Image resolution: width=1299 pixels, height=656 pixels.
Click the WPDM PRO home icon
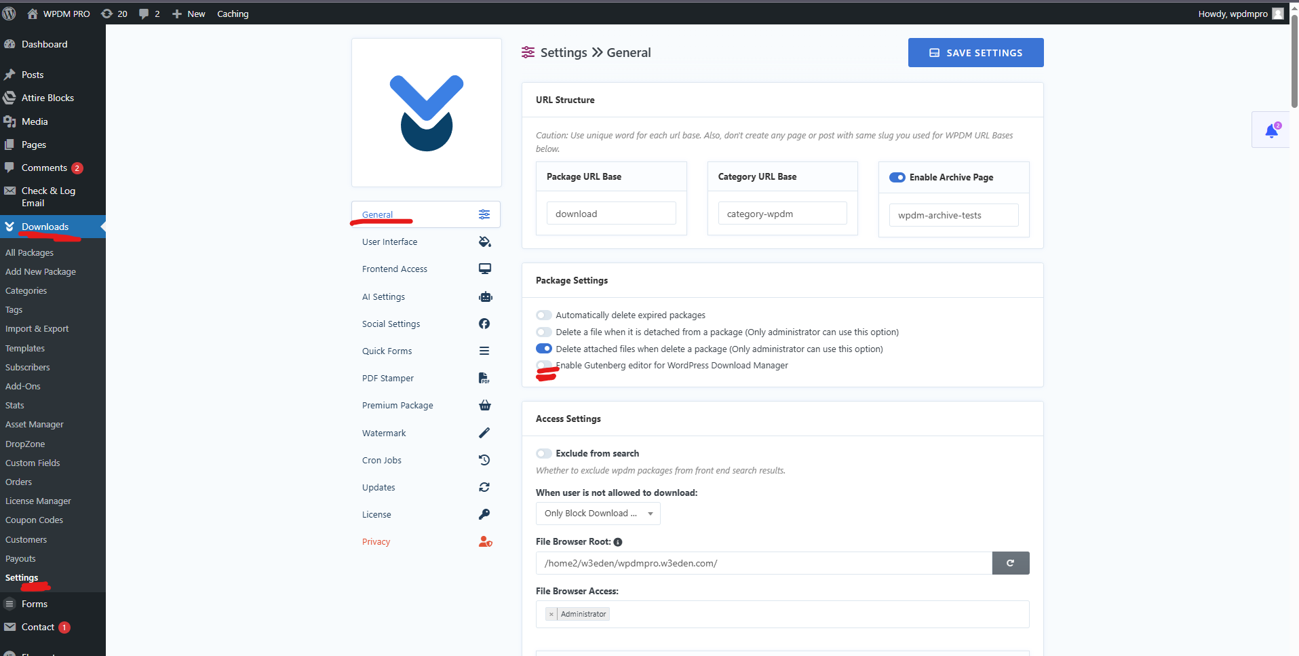tap(32, 14)
